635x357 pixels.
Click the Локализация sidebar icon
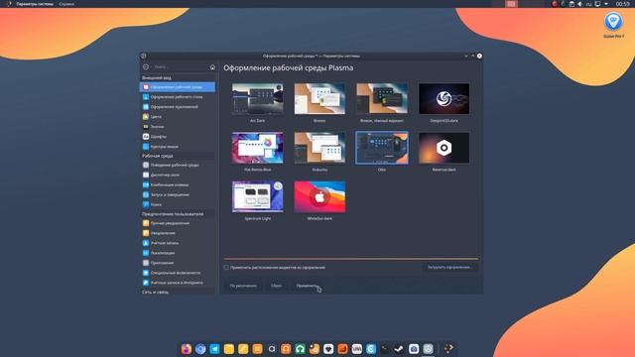pos(146,253)
